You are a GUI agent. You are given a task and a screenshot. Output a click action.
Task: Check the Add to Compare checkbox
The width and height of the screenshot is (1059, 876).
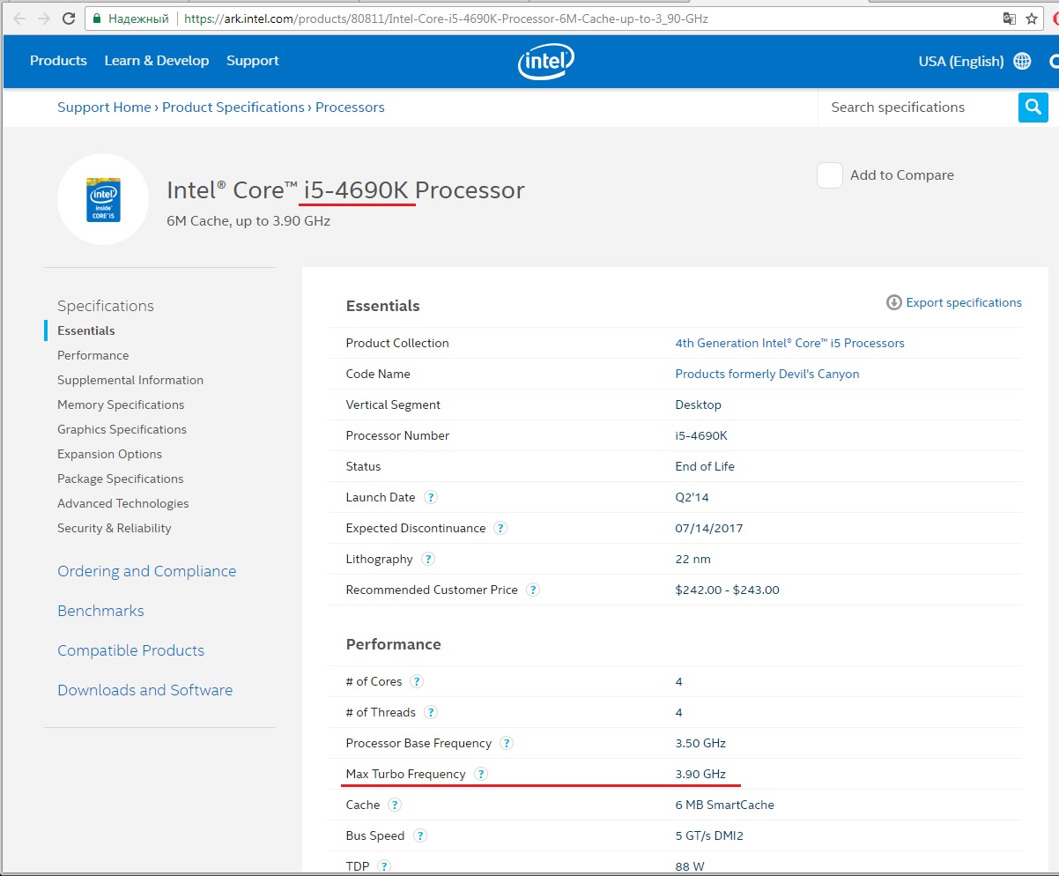[830, 175]
